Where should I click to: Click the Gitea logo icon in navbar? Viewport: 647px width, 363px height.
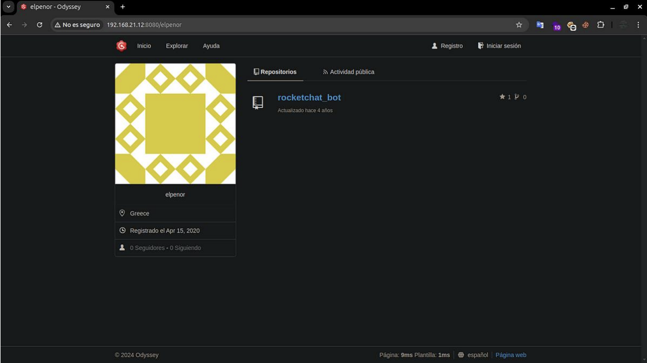(121, 46)
